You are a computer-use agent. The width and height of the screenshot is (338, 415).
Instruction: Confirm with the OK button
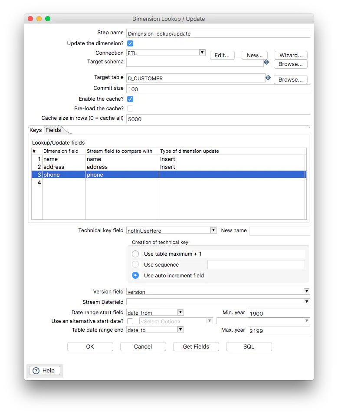pos(90,347)
